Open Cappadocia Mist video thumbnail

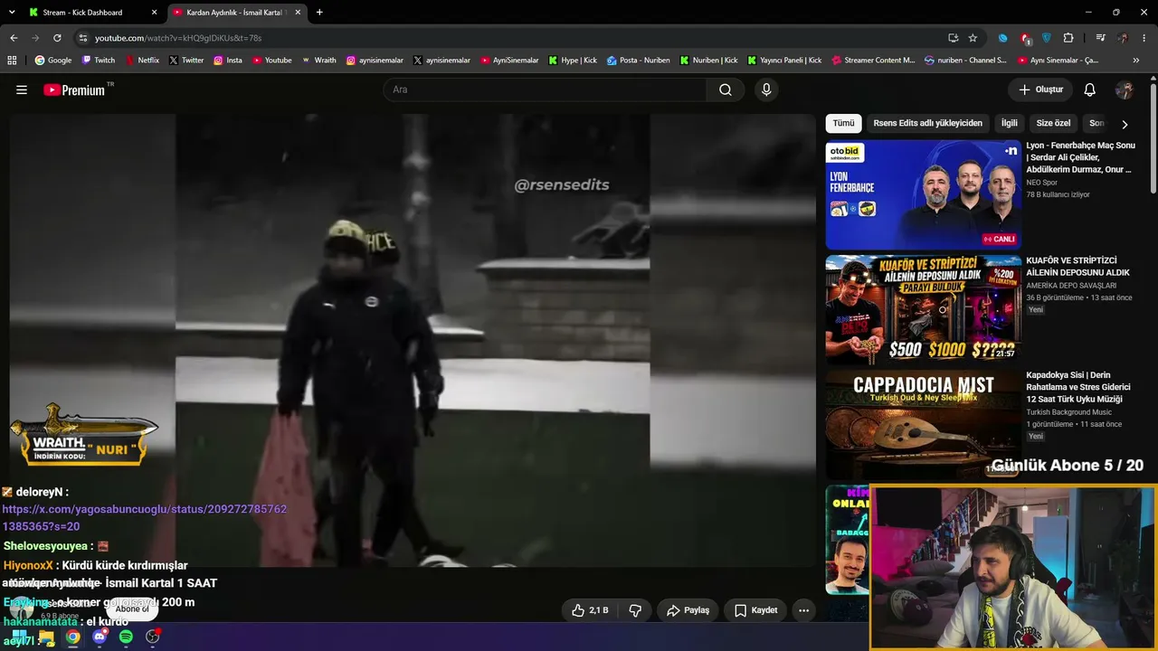[924, 424]
